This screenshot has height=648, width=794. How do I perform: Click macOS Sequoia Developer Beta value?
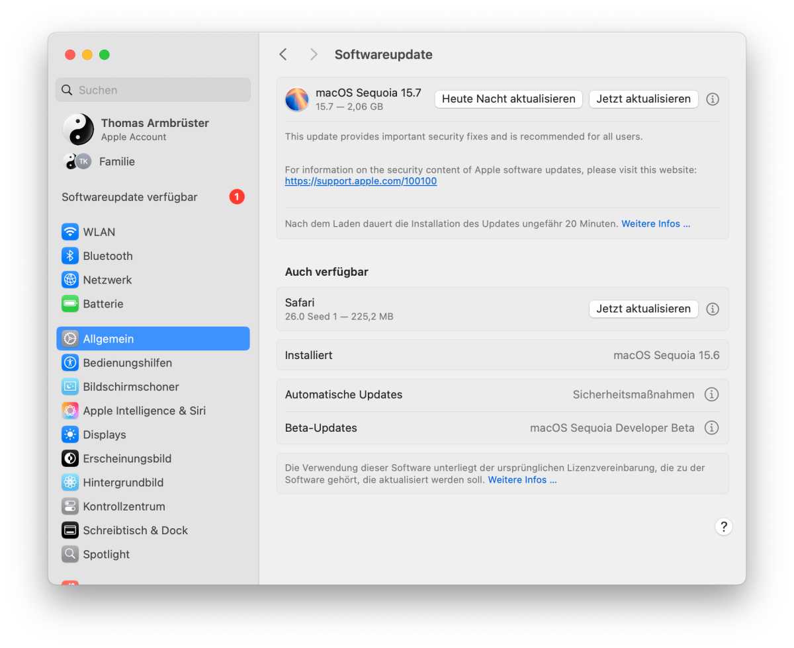pyautogui.click(x=612, y=428)
